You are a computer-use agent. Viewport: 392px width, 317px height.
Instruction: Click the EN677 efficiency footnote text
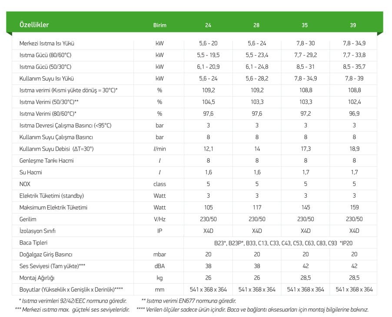point(189,301)
